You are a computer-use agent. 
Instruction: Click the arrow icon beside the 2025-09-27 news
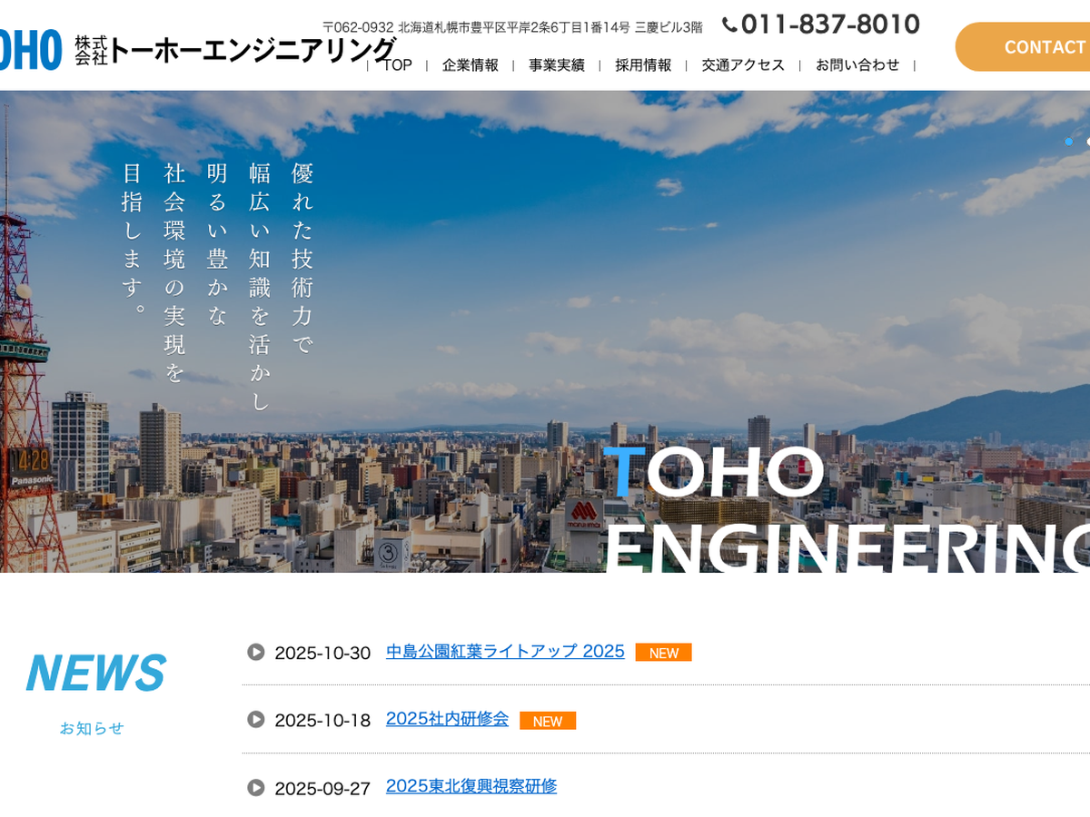[256, 787]
